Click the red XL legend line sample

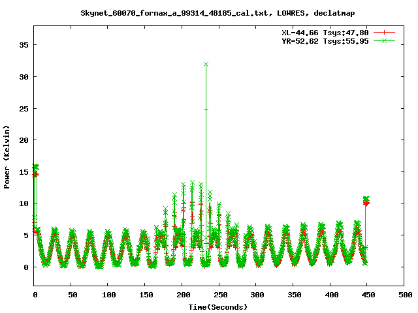pos(384,33)
